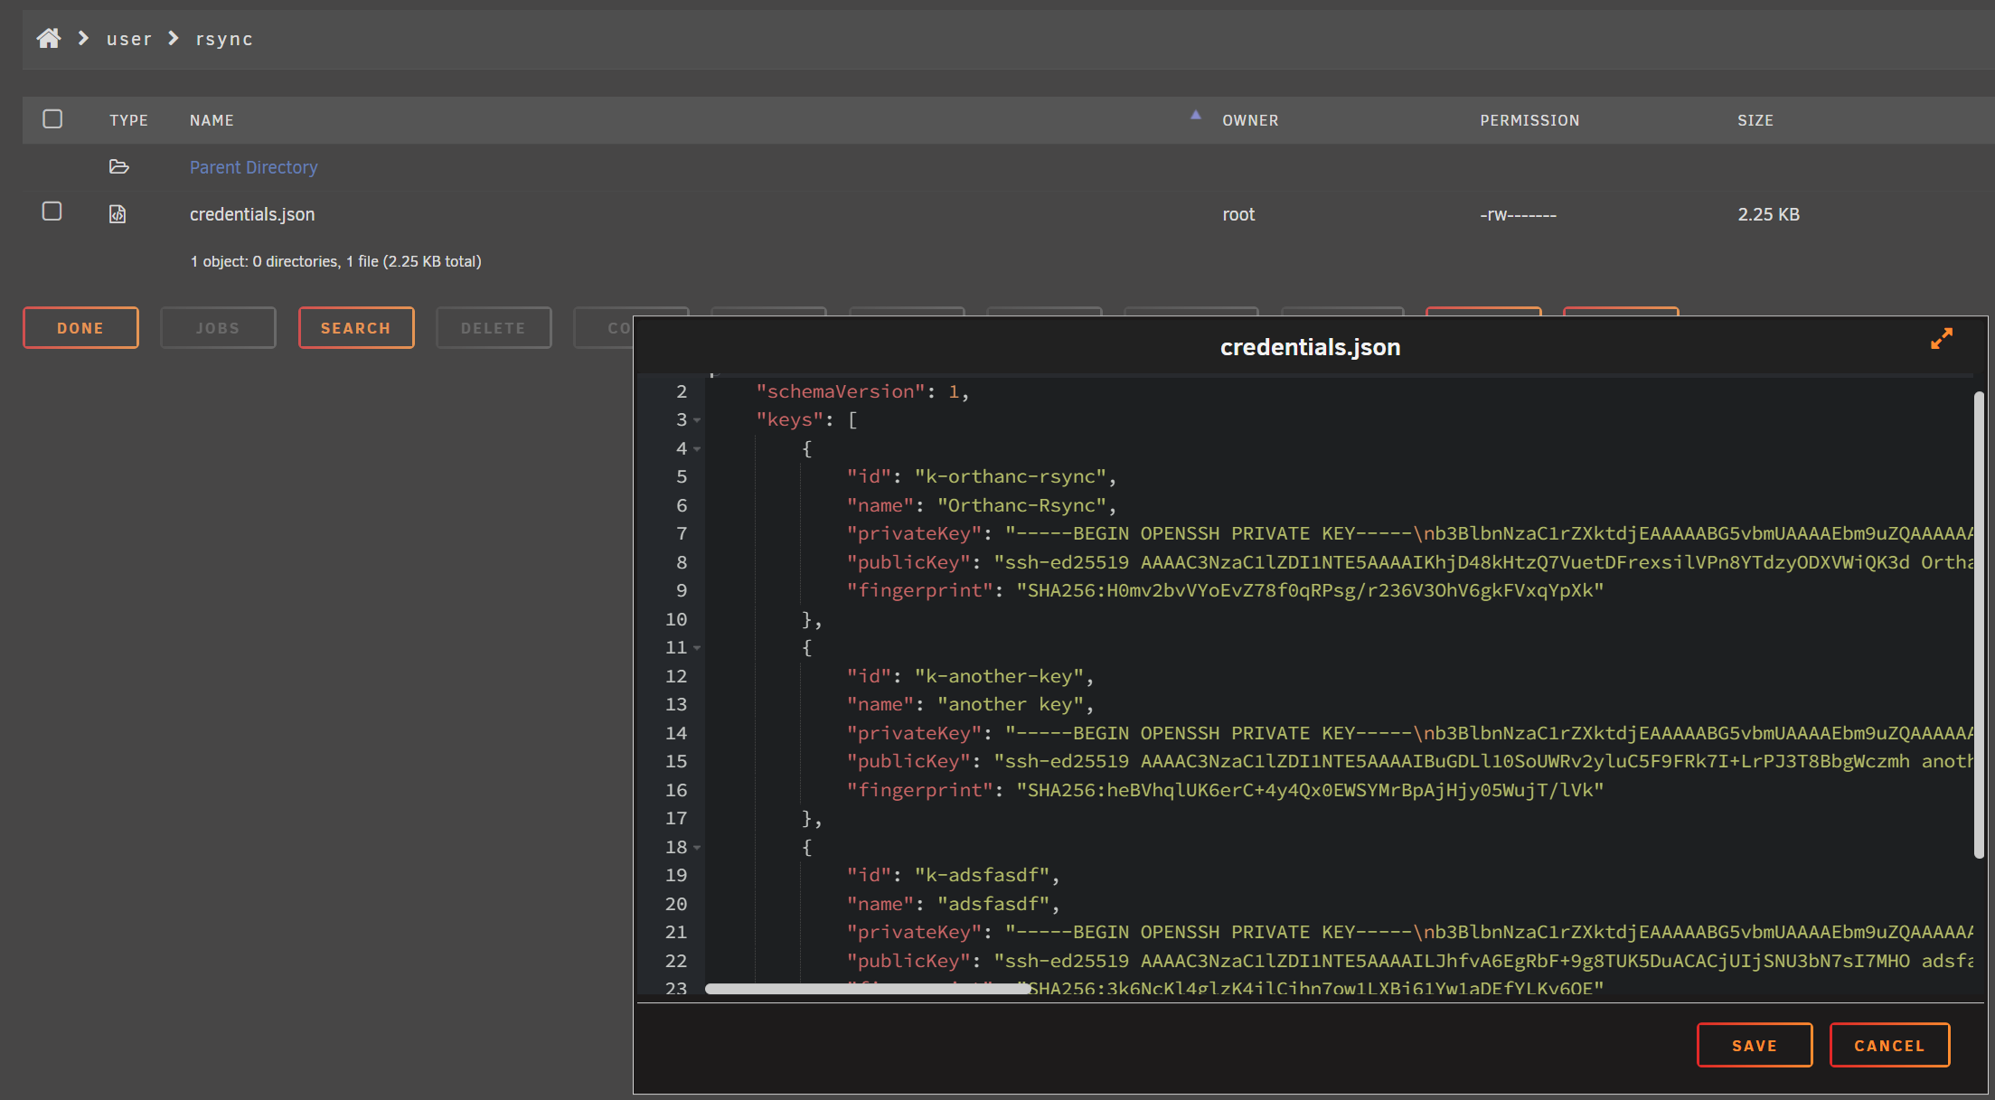Click the object count summary text
This screenshot has height=1100, width=1995.
click(335, 261)
